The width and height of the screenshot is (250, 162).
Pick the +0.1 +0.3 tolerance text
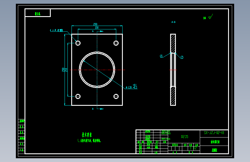[135, 86]
